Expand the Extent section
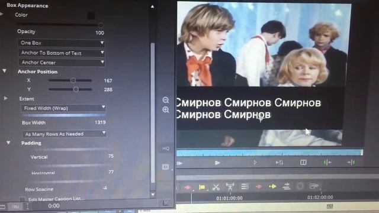 point(6,98)
